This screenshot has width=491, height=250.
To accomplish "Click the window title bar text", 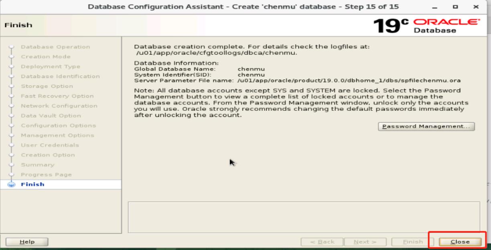I will pos(243,7).
